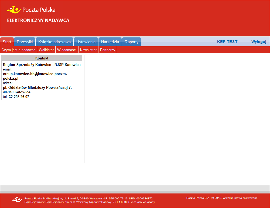Open the Książka adresowa tab

tap(54, 42)
